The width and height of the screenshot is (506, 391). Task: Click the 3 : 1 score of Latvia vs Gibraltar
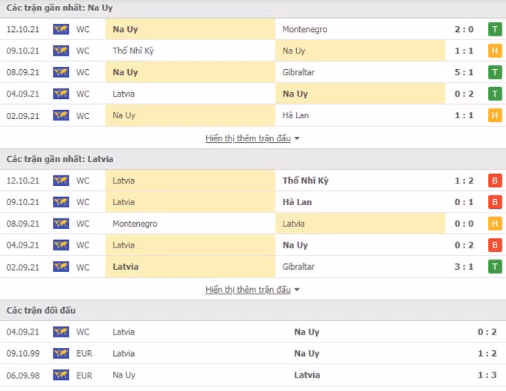point(464,267)
